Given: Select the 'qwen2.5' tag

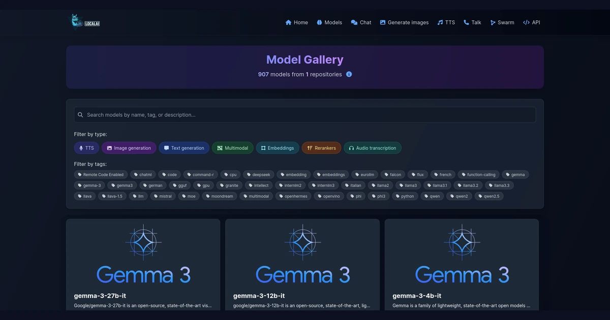Looking at the screenshot, I should [x=489, y=196].
